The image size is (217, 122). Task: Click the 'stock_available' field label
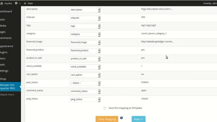[34, 66]
